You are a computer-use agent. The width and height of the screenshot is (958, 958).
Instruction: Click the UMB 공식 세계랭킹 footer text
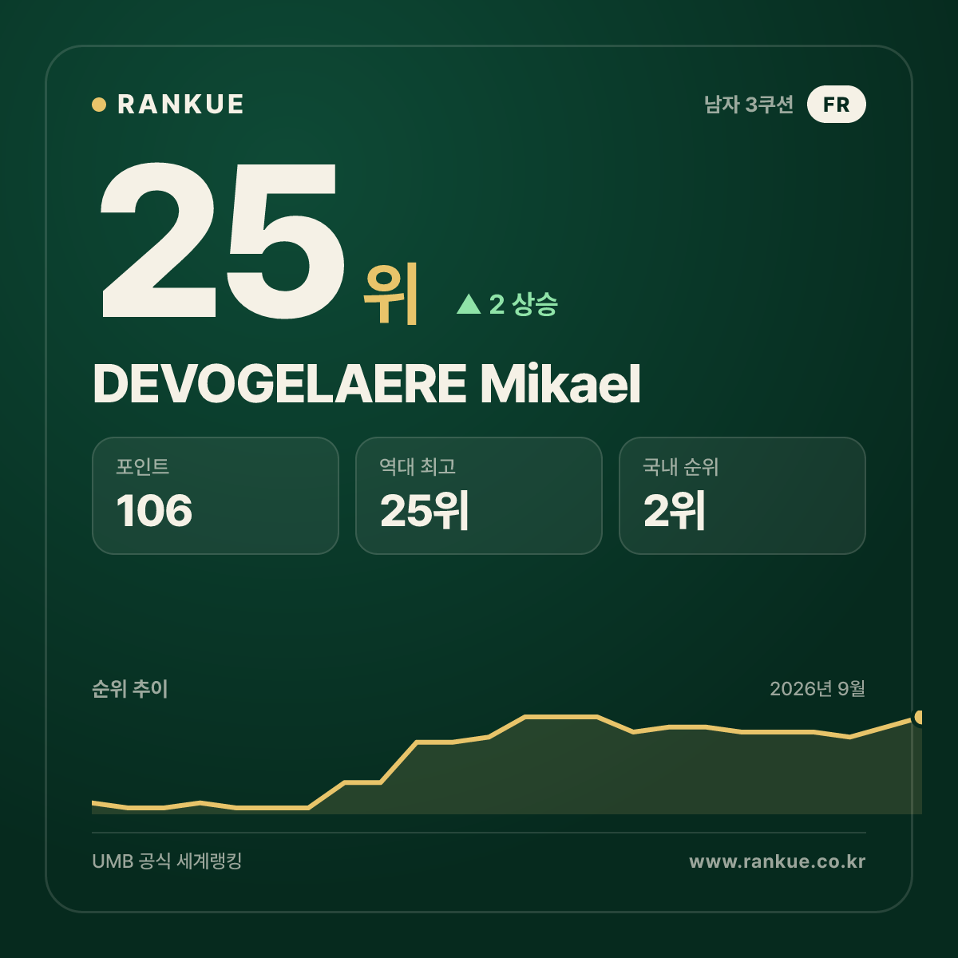click(167, 861)
